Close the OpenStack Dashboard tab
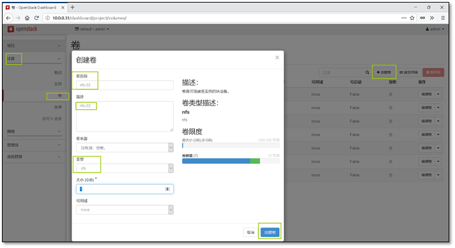This screenshot has height=248, width=455. click(63, 8)
